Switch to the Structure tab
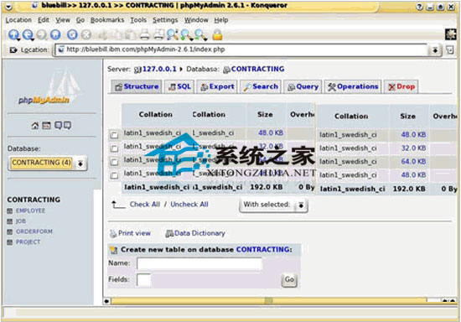 point(137,86)
